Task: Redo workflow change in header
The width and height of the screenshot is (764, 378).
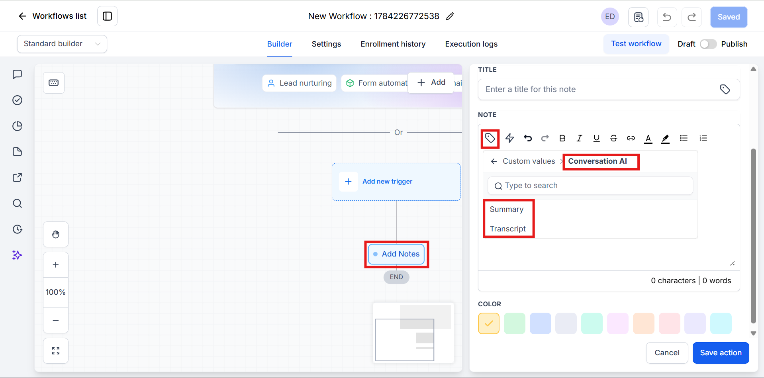Action: point(692,17)
